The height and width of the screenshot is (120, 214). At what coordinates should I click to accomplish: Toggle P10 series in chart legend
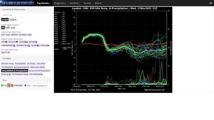click(x=56, y=23)
